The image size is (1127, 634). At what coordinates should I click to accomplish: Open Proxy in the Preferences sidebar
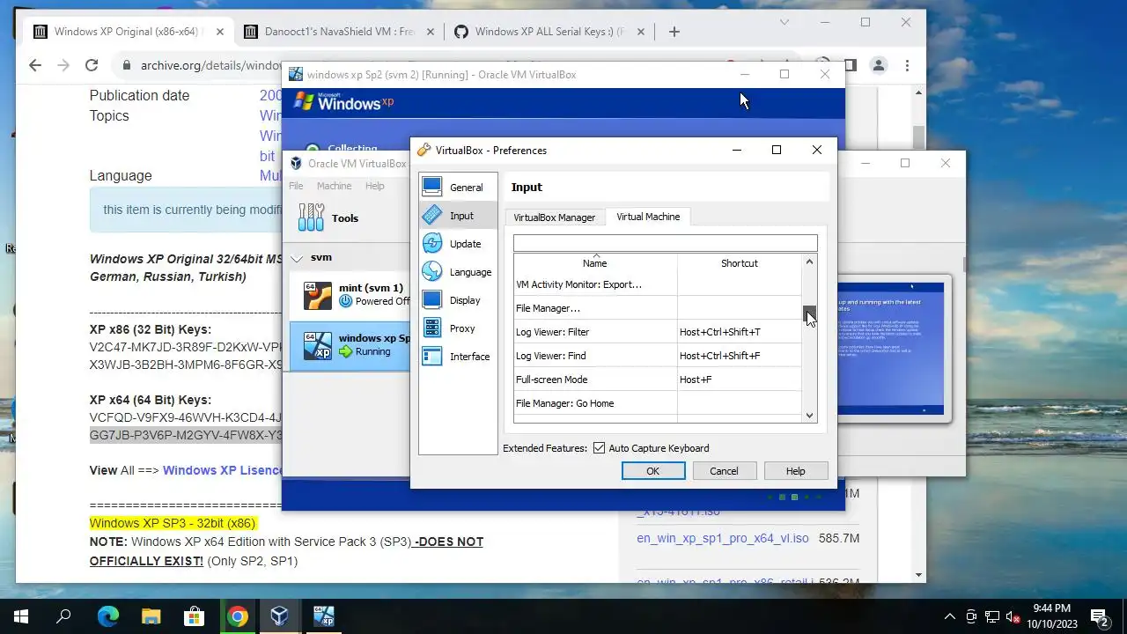[458, 328]
